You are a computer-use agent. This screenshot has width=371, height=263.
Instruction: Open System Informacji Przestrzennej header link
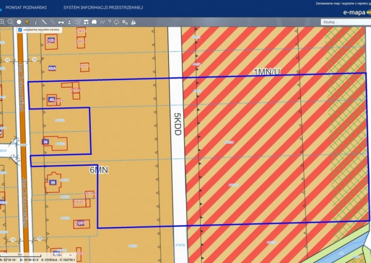(103, 8)
